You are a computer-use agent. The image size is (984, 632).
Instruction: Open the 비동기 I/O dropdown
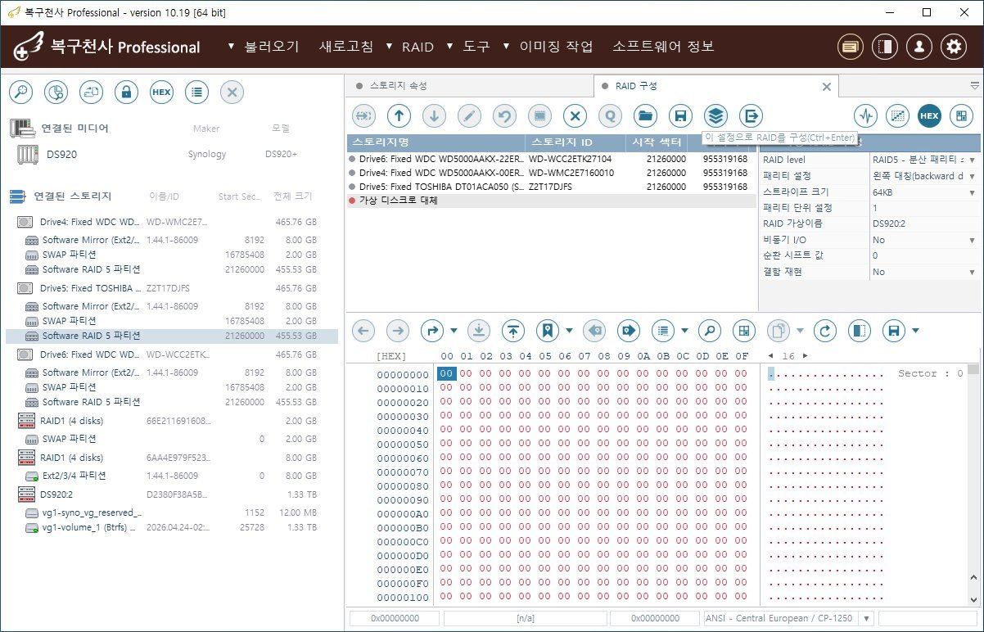tap(972, 240)
